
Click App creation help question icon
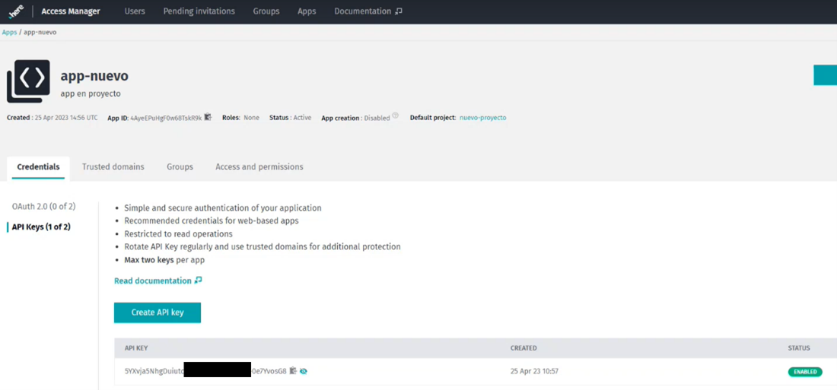click(x=396, y=116)
